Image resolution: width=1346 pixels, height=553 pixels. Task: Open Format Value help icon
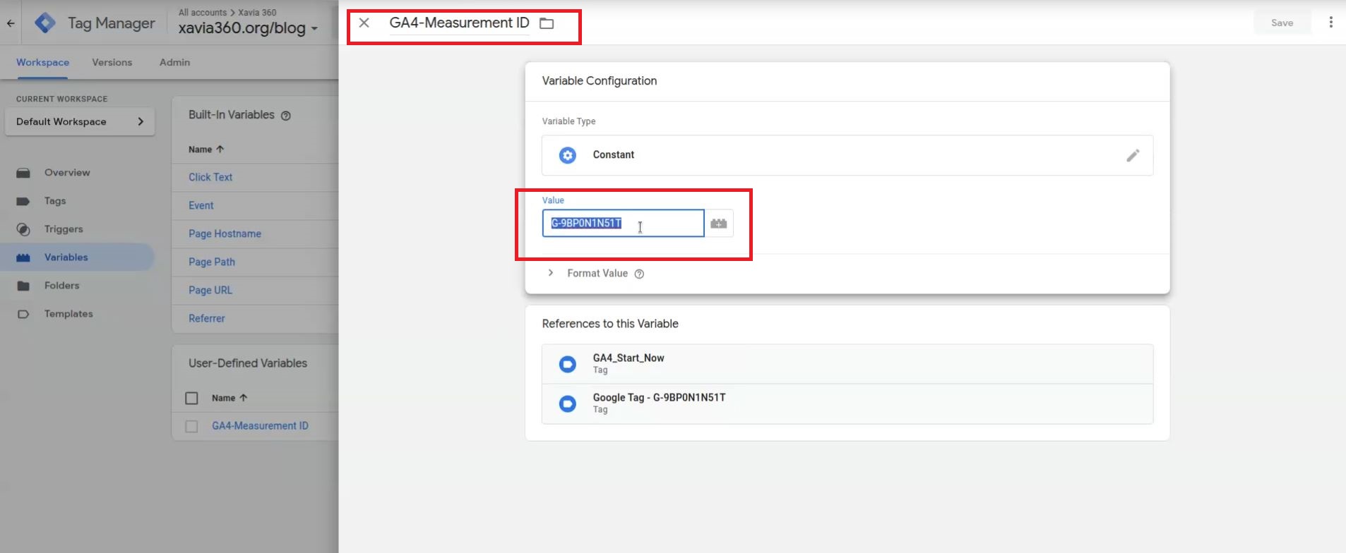(x=639, y=274)
